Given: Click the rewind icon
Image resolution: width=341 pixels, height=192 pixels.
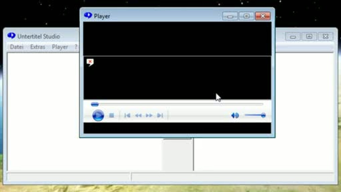Looking at the screenshot, I should [138, 116].
